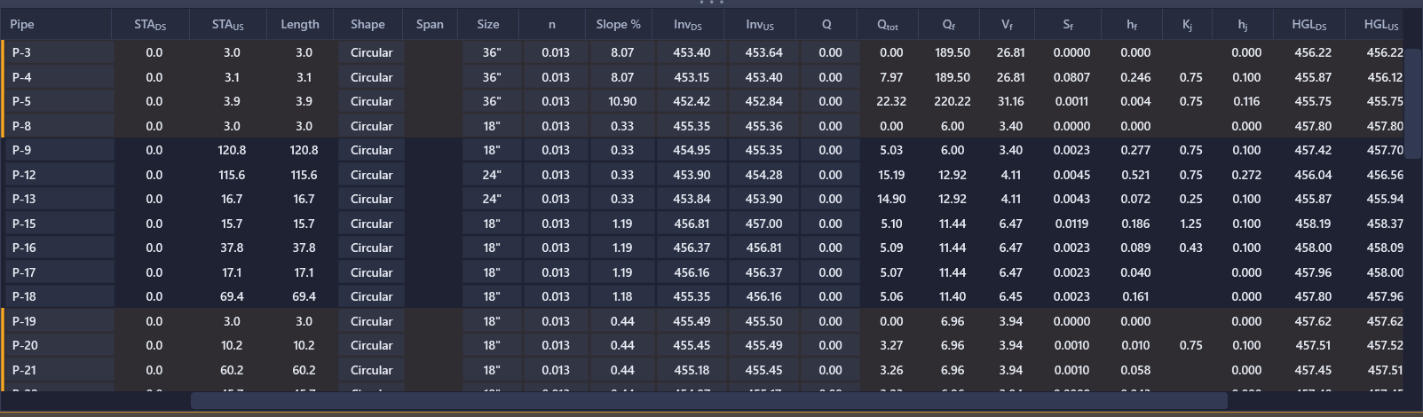Click HGLDS value 458.19 for P-15
Image resolution: width=1423 pixels, height=417 pixels.
pos(1313,224)
